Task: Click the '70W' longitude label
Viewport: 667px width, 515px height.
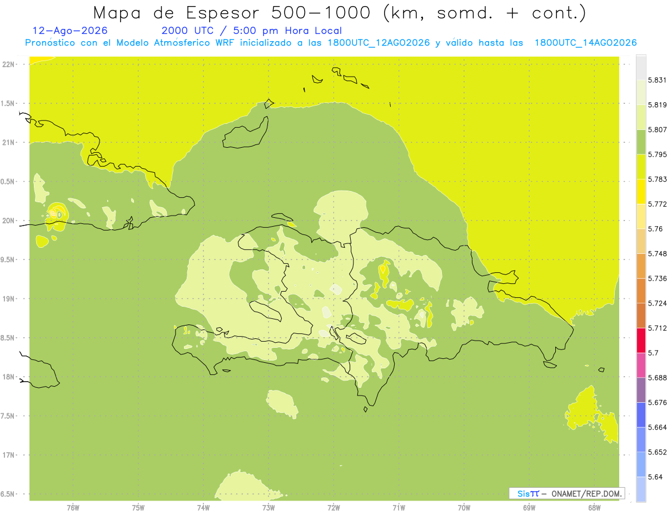Action: (464, 507)
